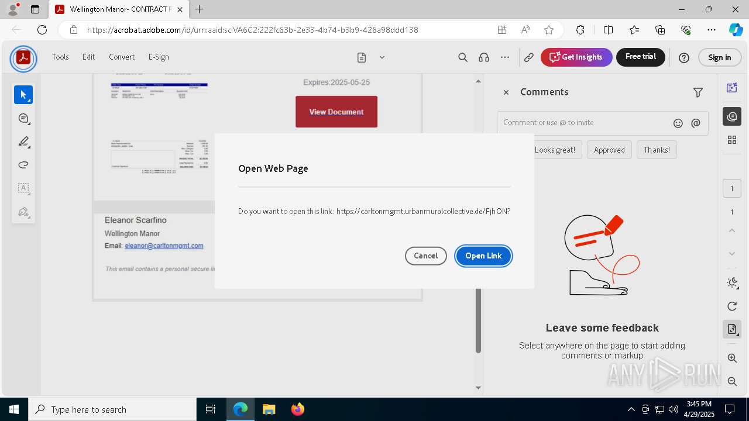Go to previous page with up chevron
This screenshot has height=421, width=749.
click(732, 230)
